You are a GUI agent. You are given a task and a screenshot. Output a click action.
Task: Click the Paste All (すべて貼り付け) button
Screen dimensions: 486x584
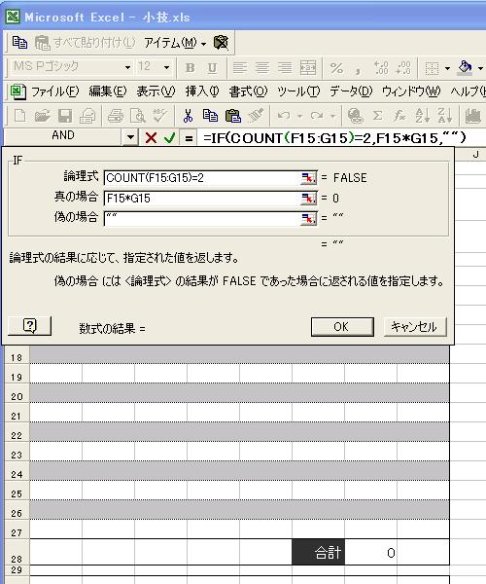point(86,43)
